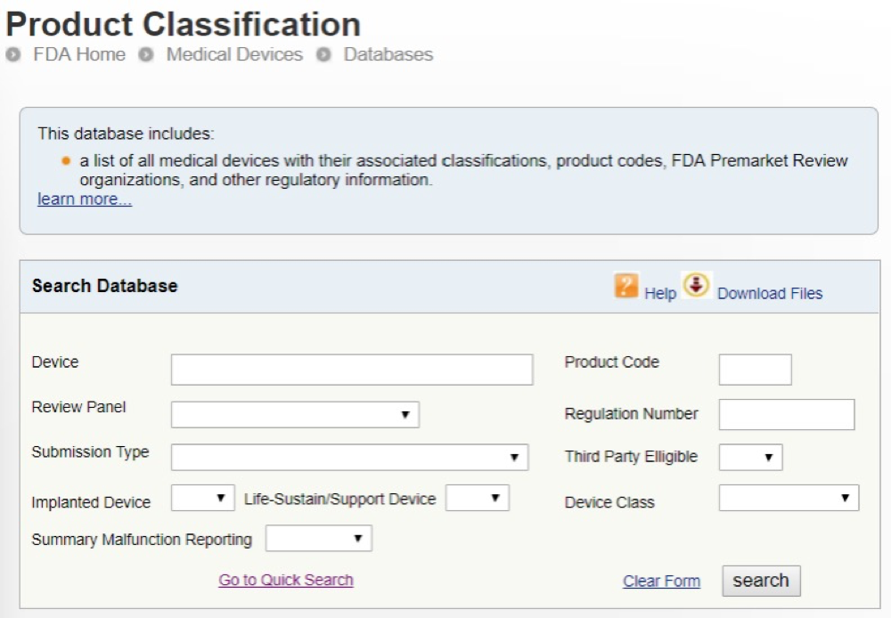Open the Help link text
891x618 pixels.
(660, 294)
